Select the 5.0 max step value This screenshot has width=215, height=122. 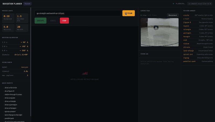tap(6, 27)
